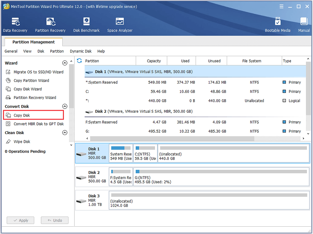Choose Convert MBR Disk to GPT Disk

(x=39, y=124)
